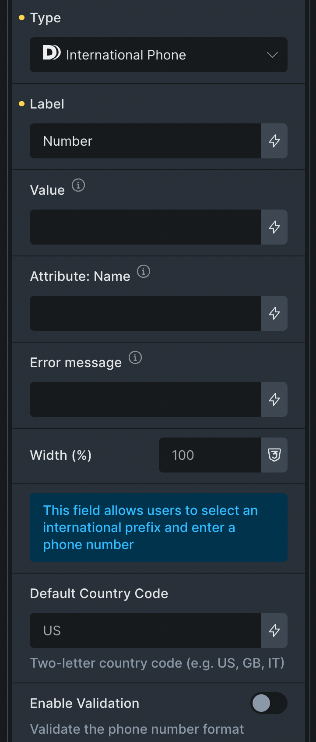316x742 pixels.
Task: Click the Width (%) field showing 100
Action: click(210, 455)
